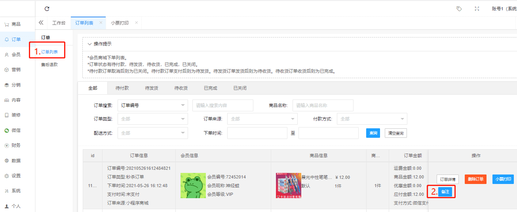Viewport: 517px width, 212px height.
Task: Switch to the 待发货 filter tab
Action: 152,88
